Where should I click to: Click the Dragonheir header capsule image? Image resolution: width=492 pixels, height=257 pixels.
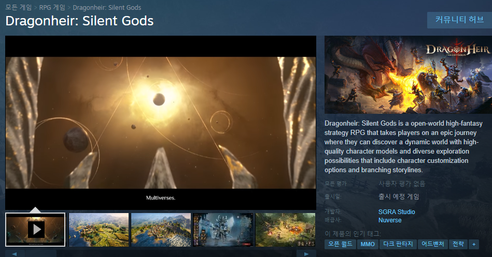point(408,75)
